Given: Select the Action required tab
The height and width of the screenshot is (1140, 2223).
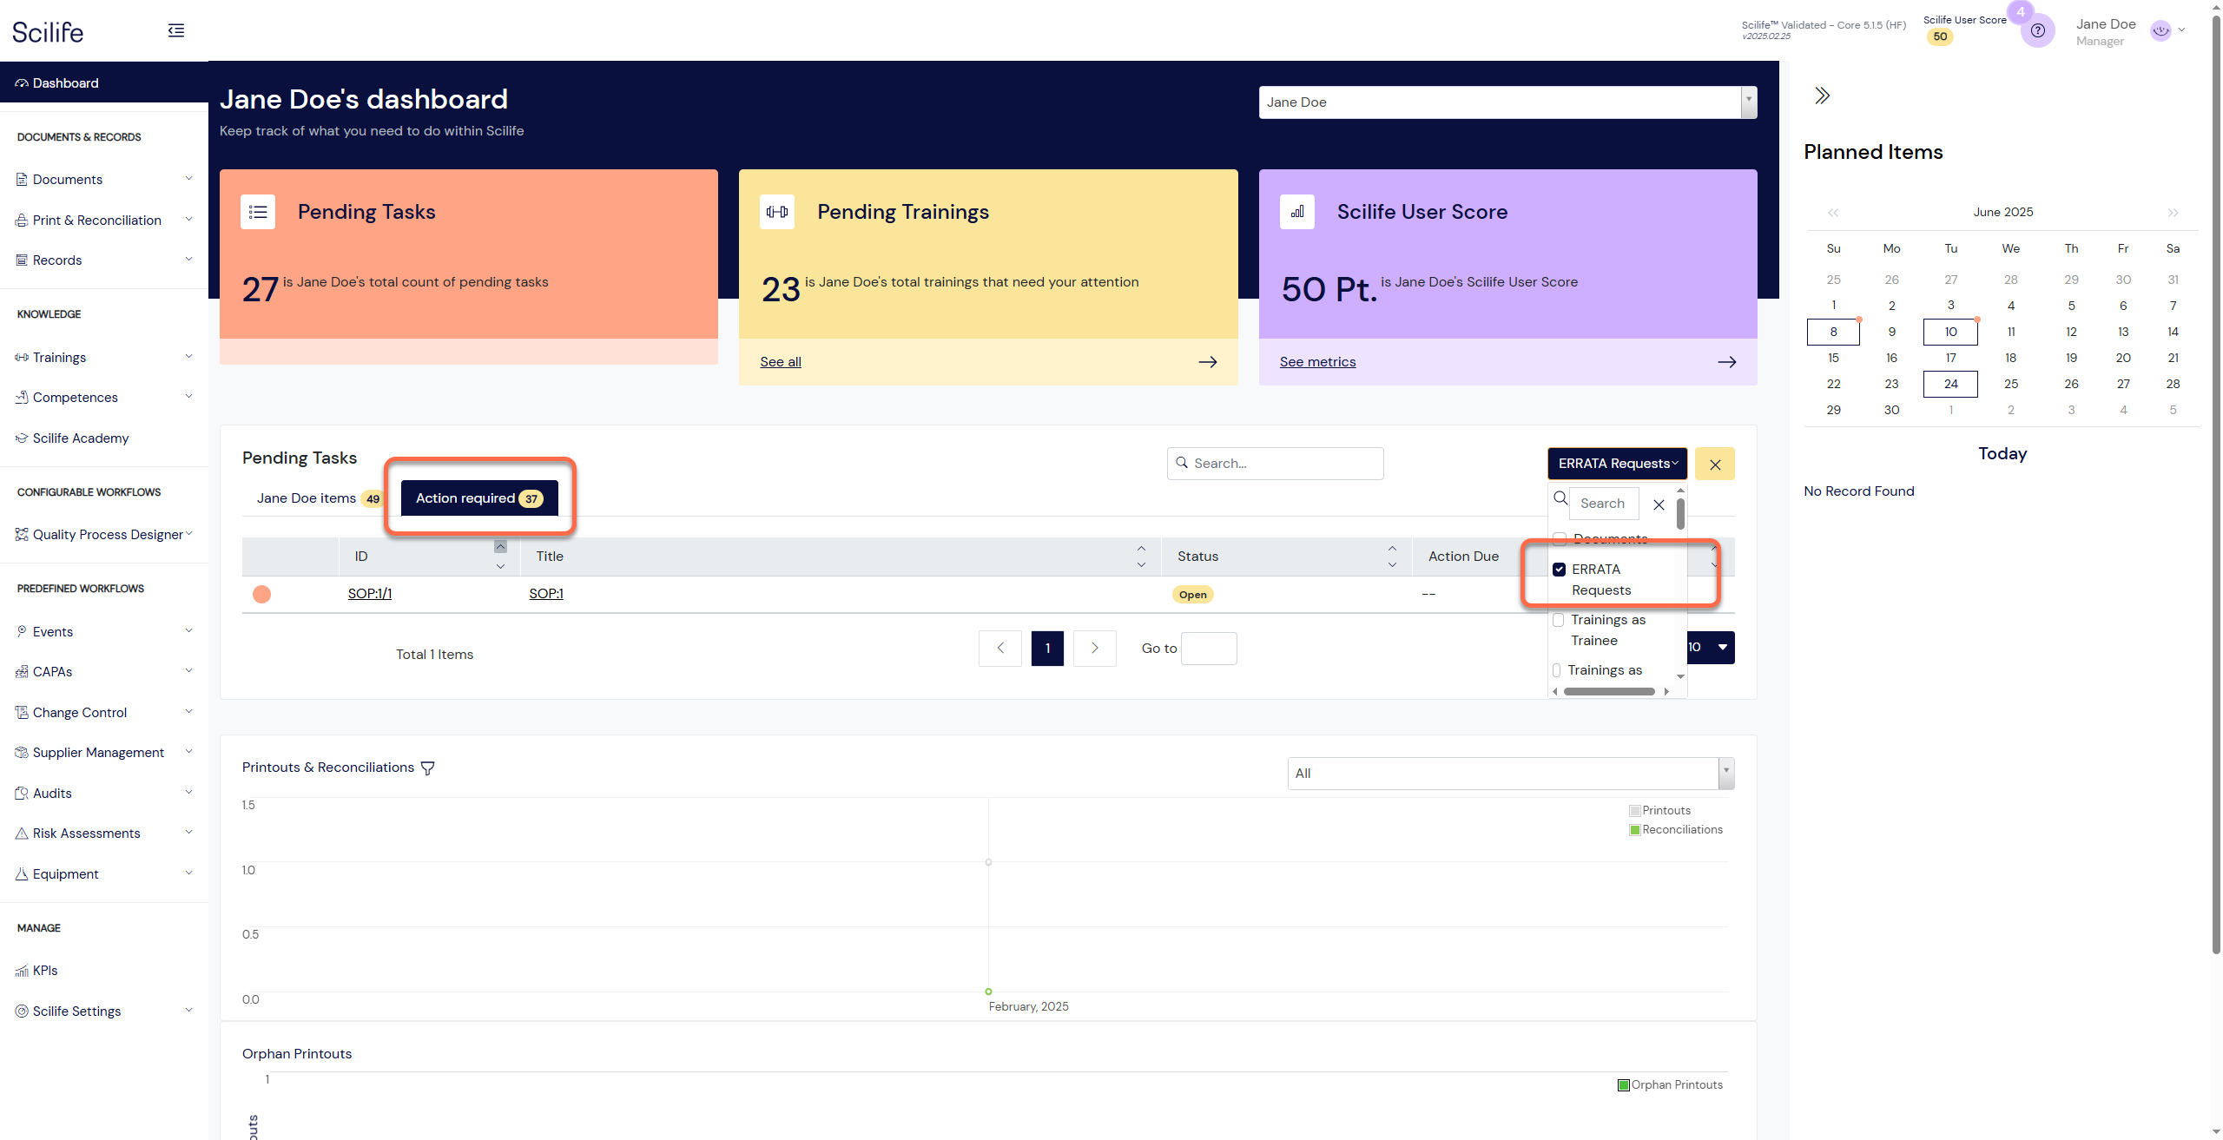Looking at the screenshot, I should click(x=479, y=498).
